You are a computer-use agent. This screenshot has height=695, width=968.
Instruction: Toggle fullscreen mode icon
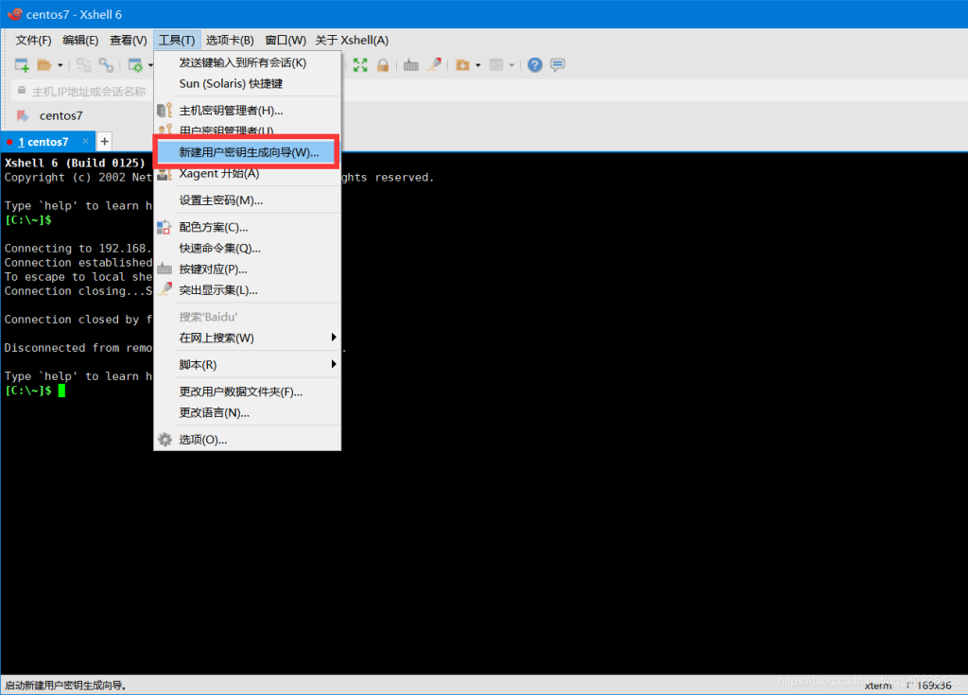pos(360,64)
